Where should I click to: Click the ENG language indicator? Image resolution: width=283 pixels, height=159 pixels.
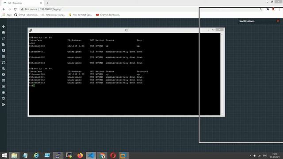(265, 155)
